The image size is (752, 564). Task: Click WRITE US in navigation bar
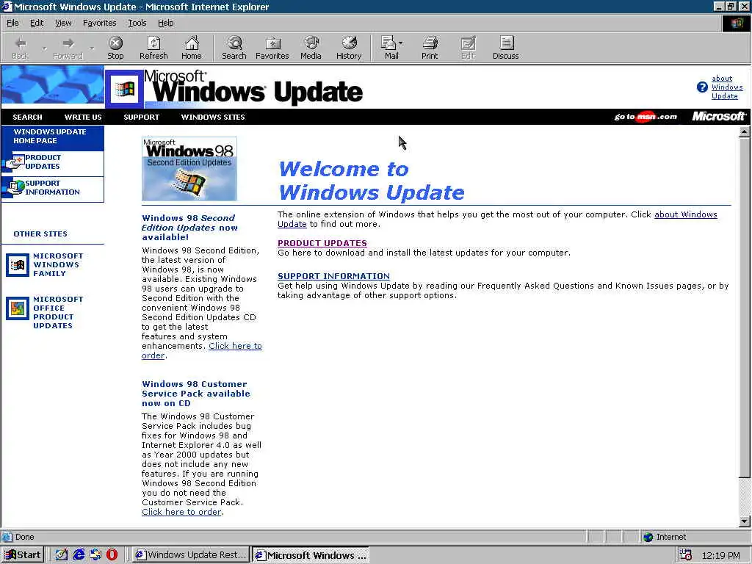point(83,117)
